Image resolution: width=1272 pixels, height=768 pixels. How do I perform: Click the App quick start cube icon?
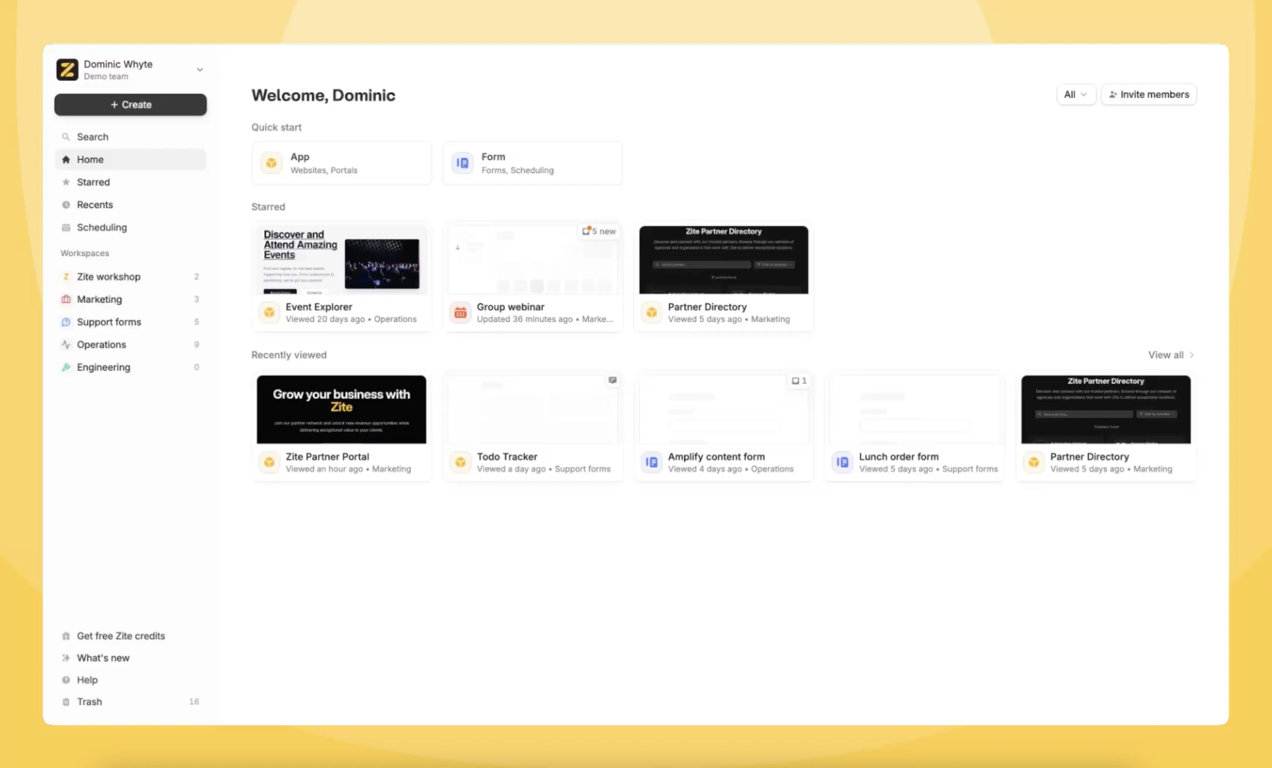coord(271,162)
